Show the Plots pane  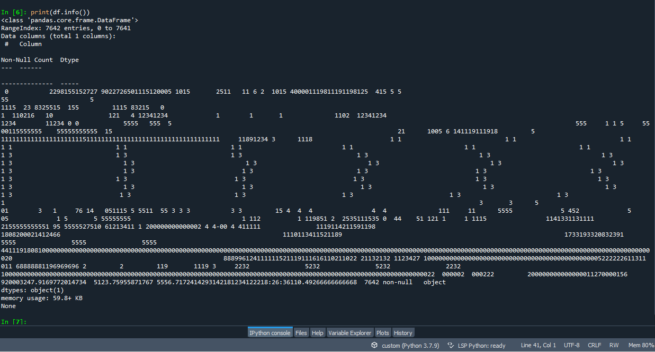click(x=382, y=332)
